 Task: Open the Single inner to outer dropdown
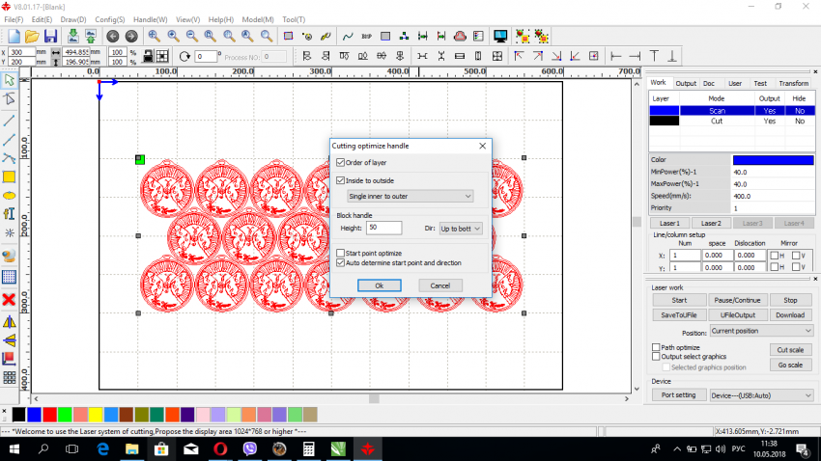[x=410, y=196]
